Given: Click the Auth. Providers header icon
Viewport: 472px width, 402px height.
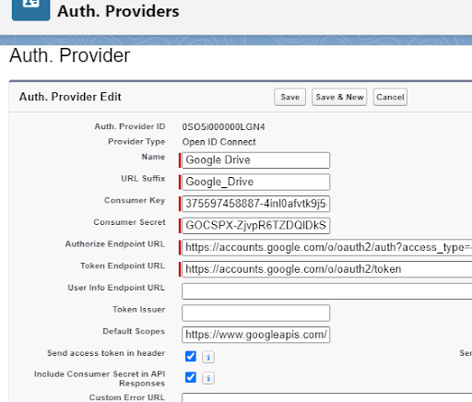Looking at the screenshot, I should [x=30, y=9].
